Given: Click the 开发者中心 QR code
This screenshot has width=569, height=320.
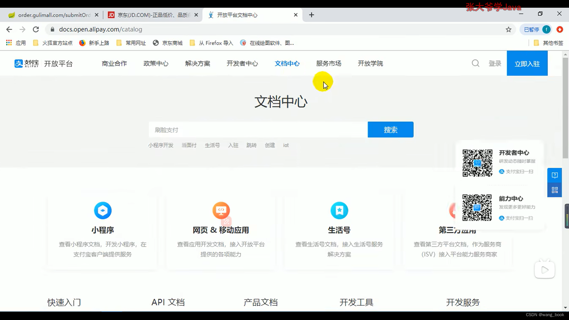Looking at the screenshot, I should click(x=477, y=163).
